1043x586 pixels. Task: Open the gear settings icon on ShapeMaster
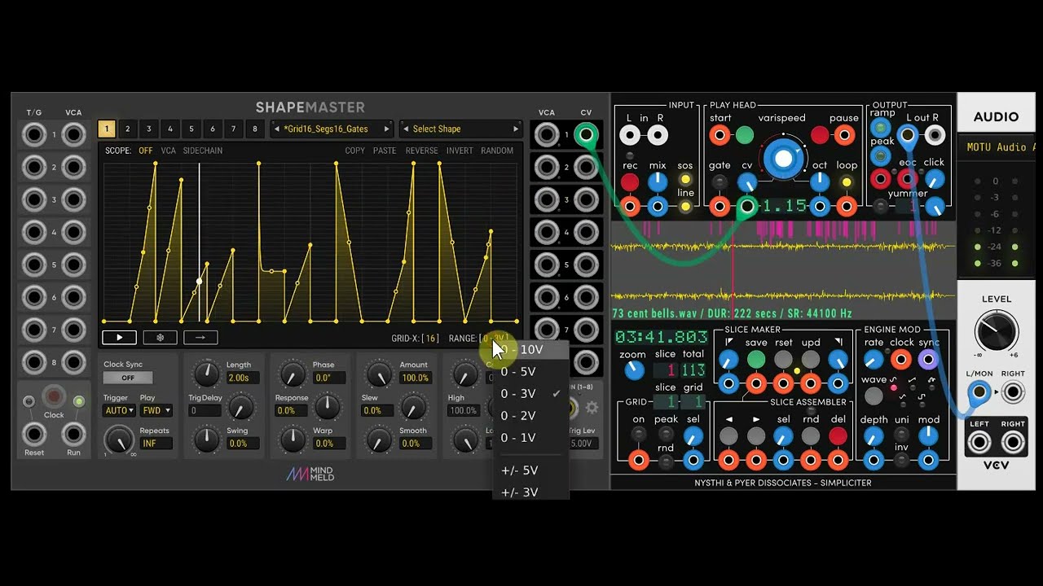coord(592,408)
